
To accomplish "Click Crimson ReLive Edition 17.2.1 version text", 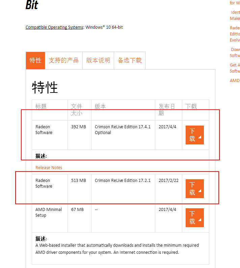I will pos(123,181).
